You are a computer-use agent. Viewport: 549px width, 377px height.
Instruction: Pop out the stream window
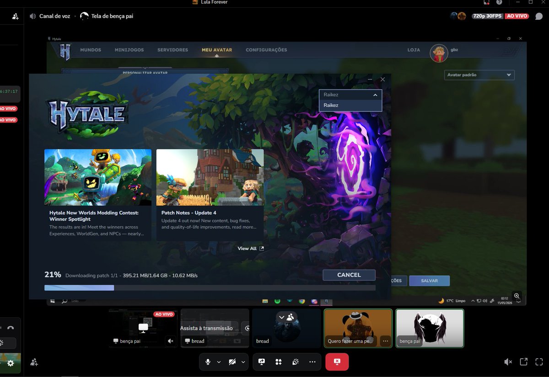(x=524, y=362)
